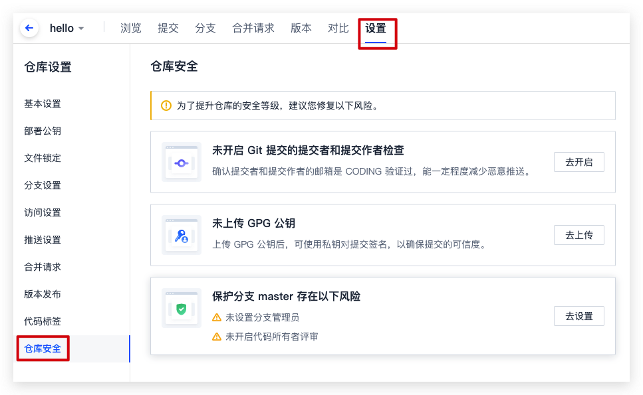Click the Git commit check card icon

[182, 162]
